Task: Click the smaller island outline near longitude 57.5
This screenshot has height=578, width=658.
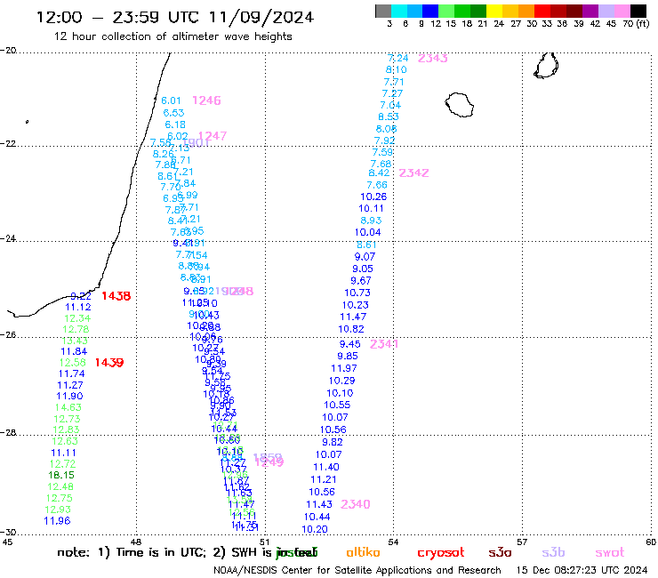Action: tap(546, 66)
